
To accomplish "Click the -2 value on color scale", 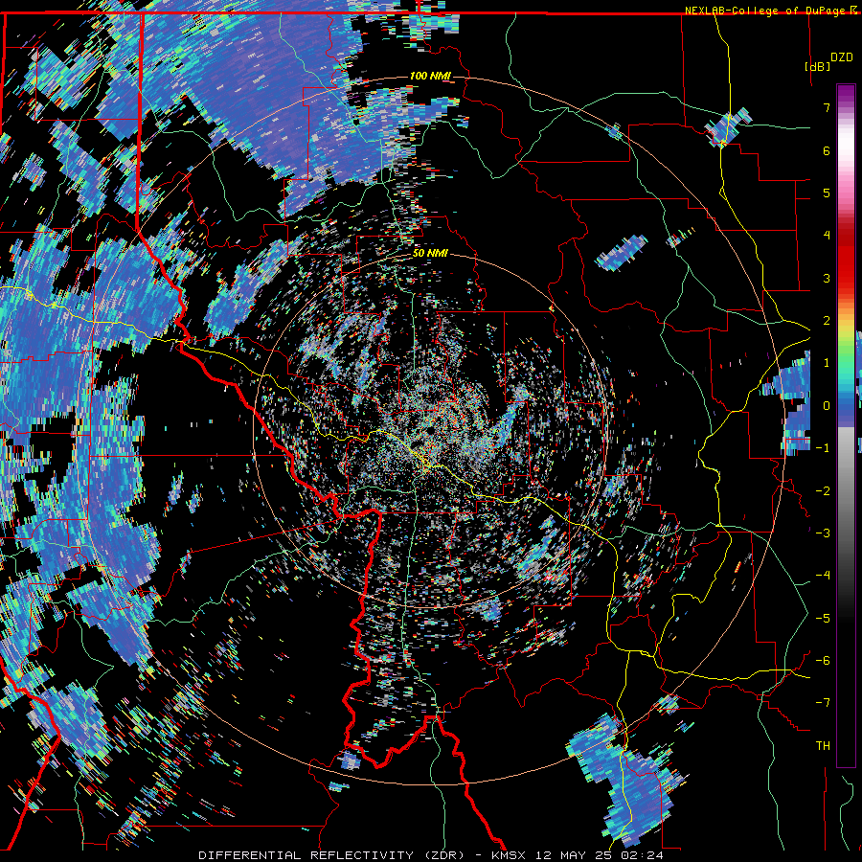I will [x=823, y=491].
